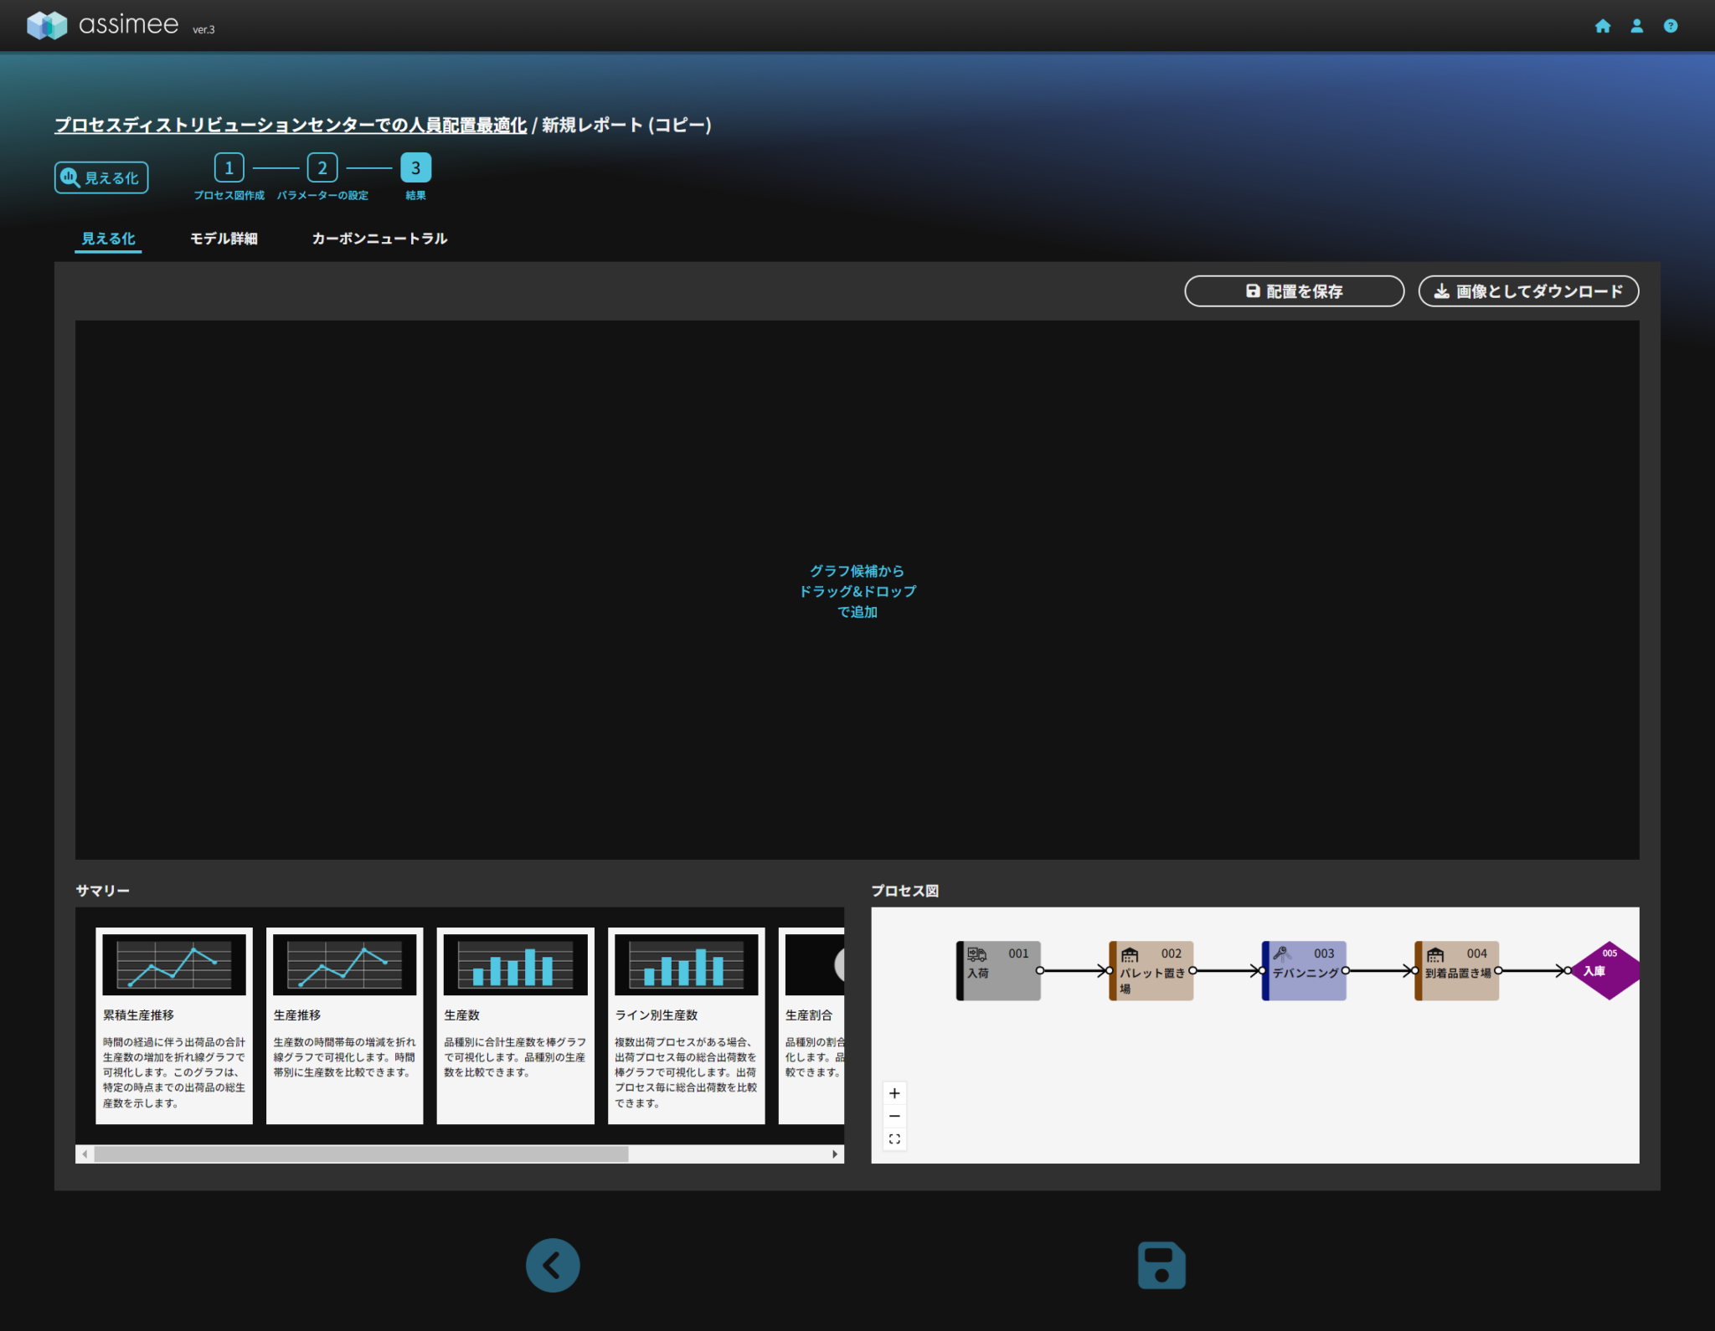This screenshot has height=1331, width=1715.
Task: Go to step 1 プロセス図作成
Action: (229, 168)
